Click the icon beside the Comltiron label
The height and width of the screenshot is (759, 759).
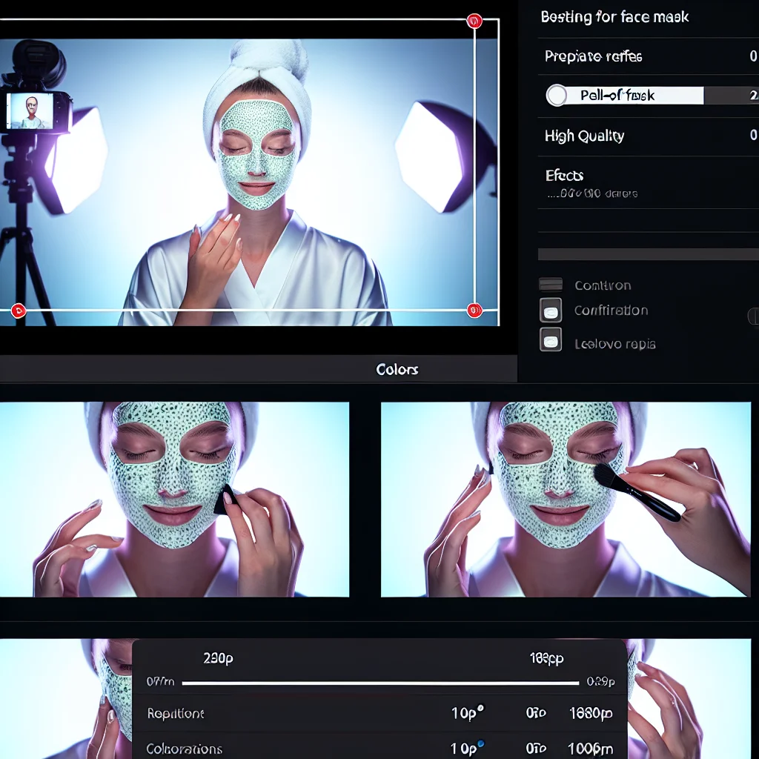[551, 285]
